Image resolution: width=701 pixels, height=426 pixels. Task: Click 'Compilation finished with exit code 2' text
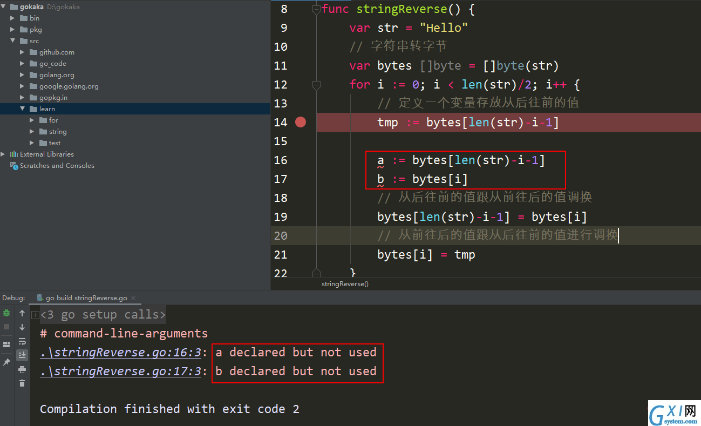[x=169, y=409]
